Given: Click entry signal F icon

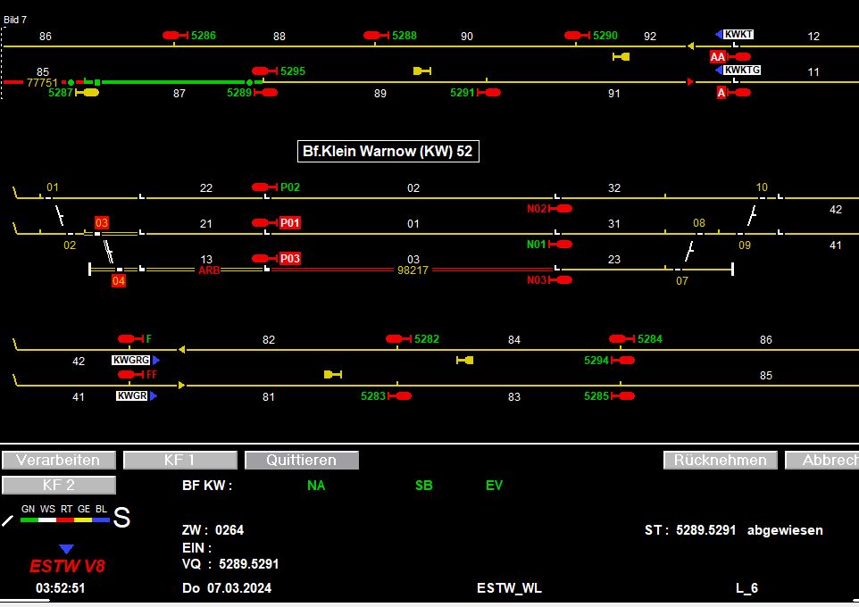Looking at the screenshot, I should (x=130, y=339).
